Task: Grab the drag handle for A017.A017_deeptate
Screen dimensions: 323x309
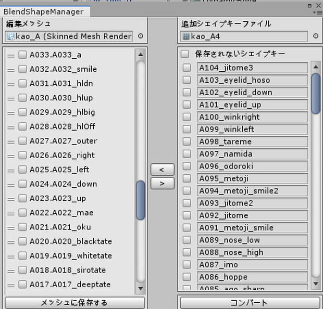Action: (x=11, y=286)
